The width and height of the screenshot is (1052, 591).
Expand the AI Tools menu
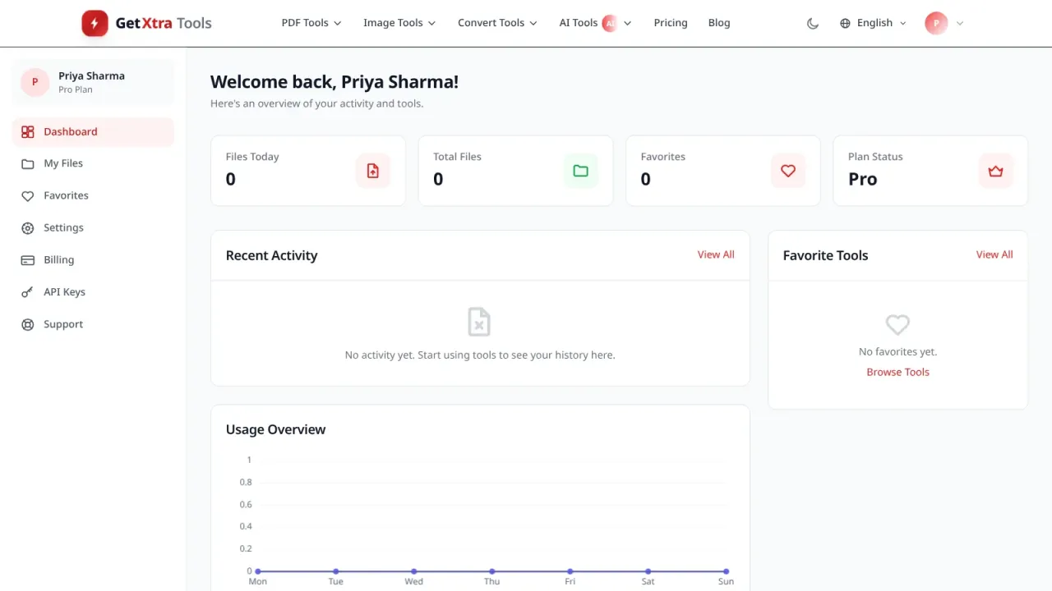(x=595, y=23)
